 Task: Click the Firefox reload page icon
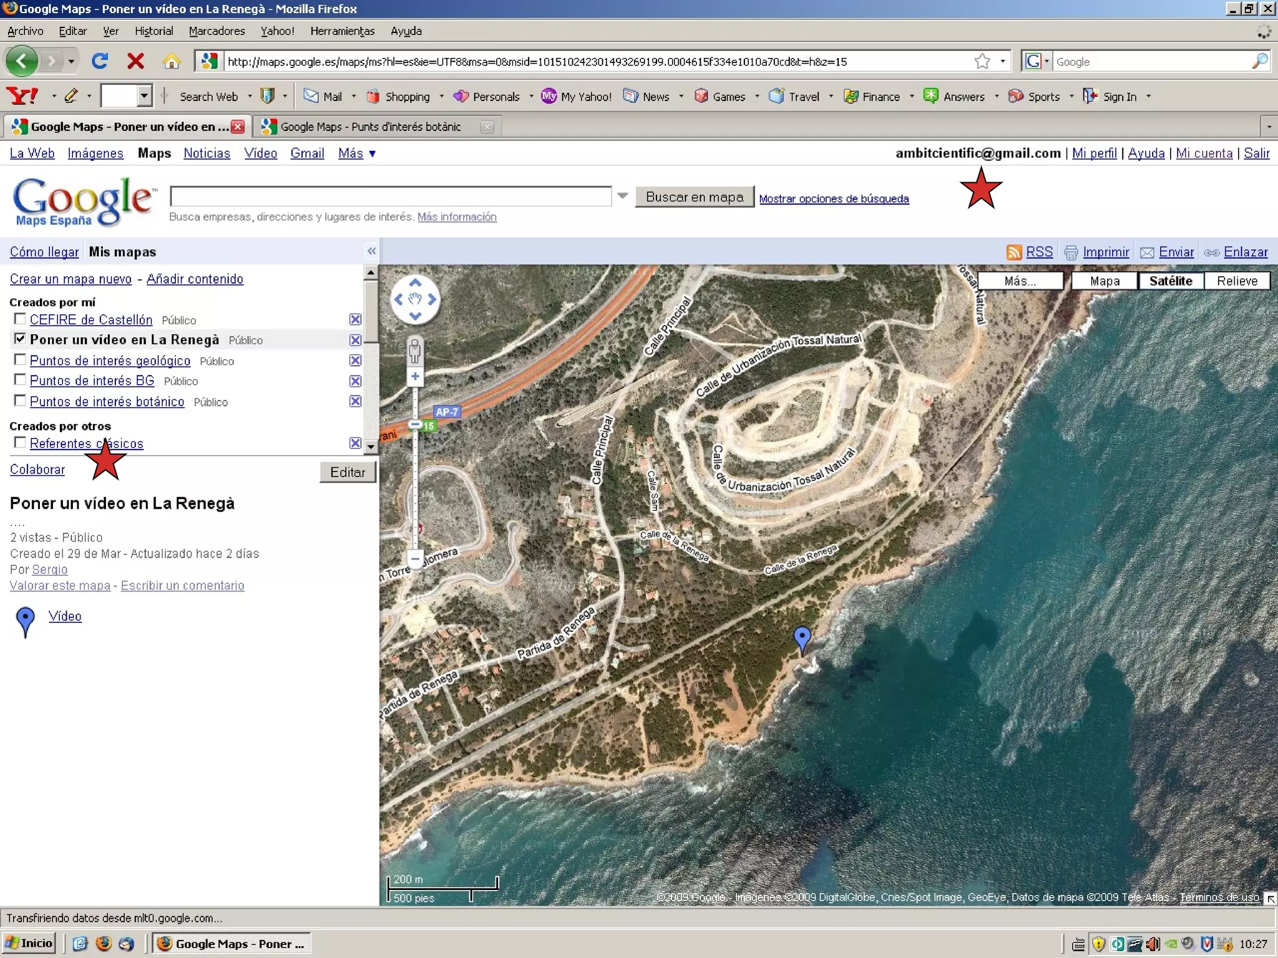pos(100,61)
